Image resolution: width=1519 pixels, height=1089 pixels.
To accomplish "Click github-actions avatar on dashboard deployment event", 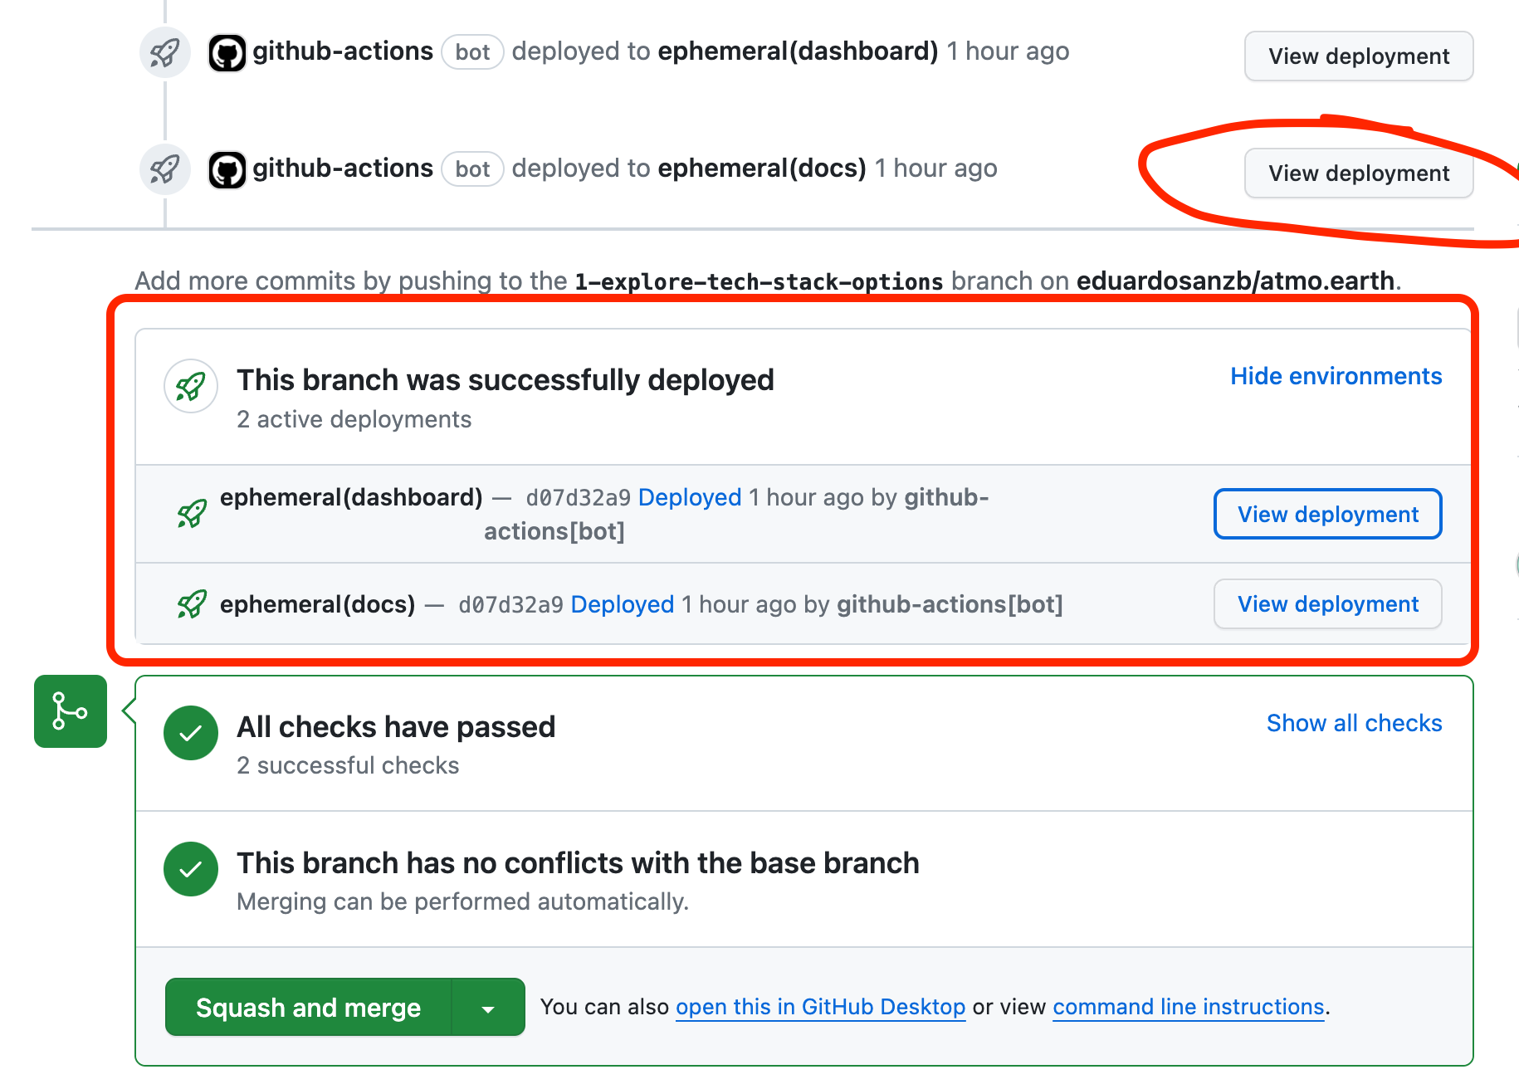I will point(227,53).
